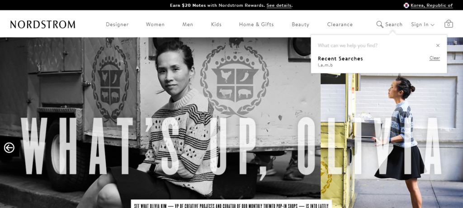Expand the Sign In dropdown
Image resolution: width=463 pixels, height=208 pixels.
coord(423,24)
